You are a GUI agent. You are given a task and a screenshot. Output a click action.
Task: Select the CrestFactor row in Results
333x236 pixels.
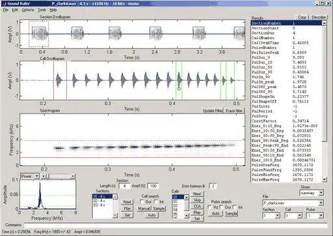287,121
